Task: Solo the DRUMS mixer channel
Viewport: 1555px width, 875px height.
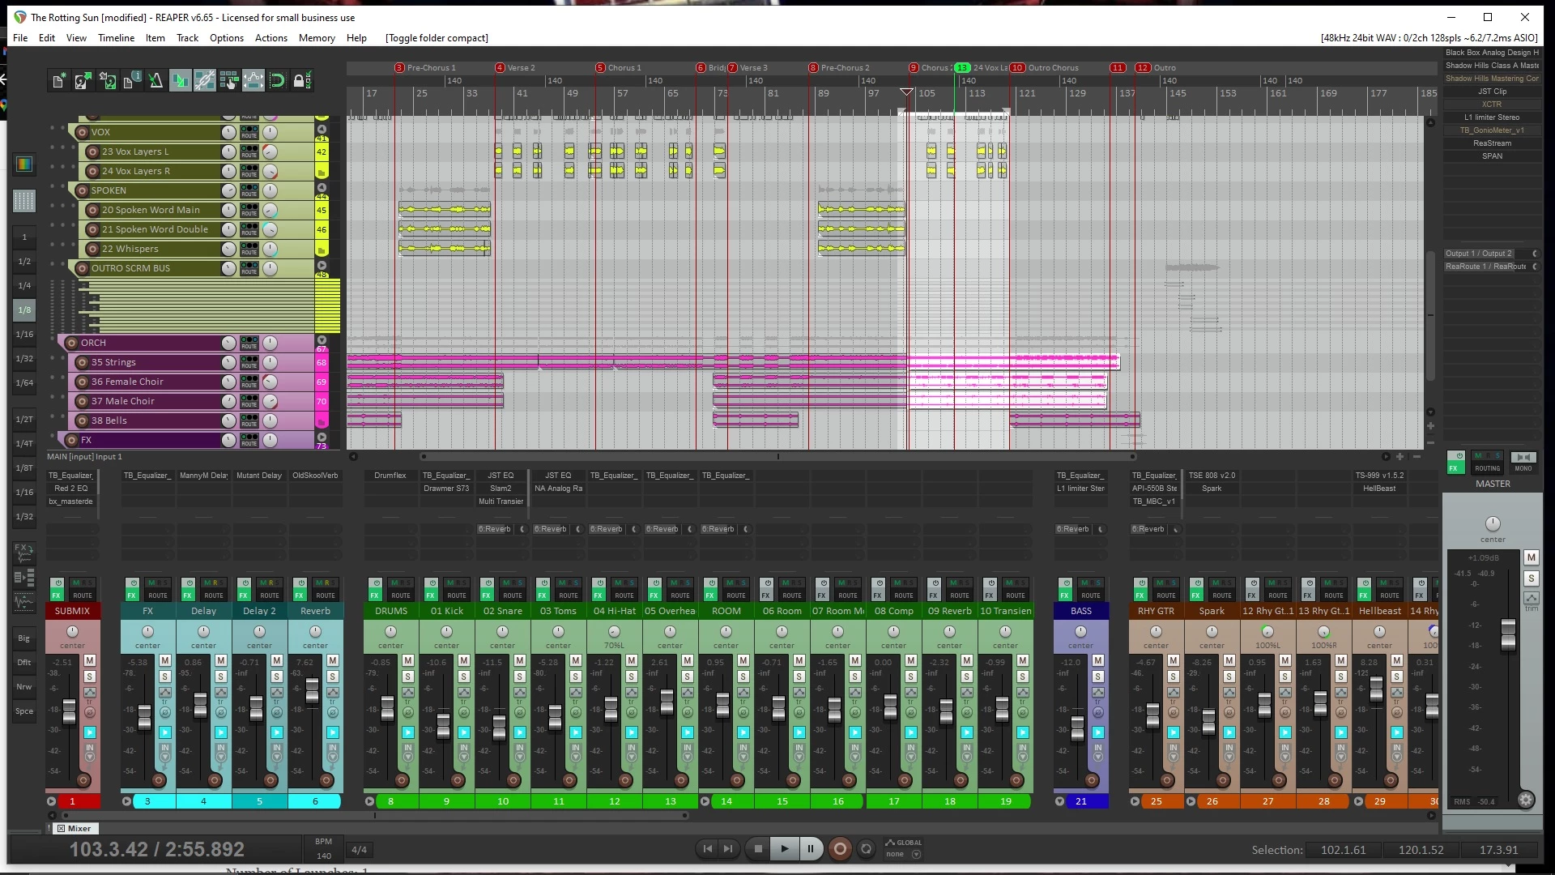Action: pyautogui.click(x=408, y=677)
